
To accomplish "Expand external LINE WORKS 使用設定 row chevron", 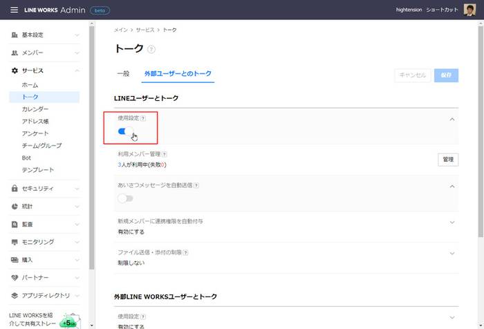I will [452, 317].
